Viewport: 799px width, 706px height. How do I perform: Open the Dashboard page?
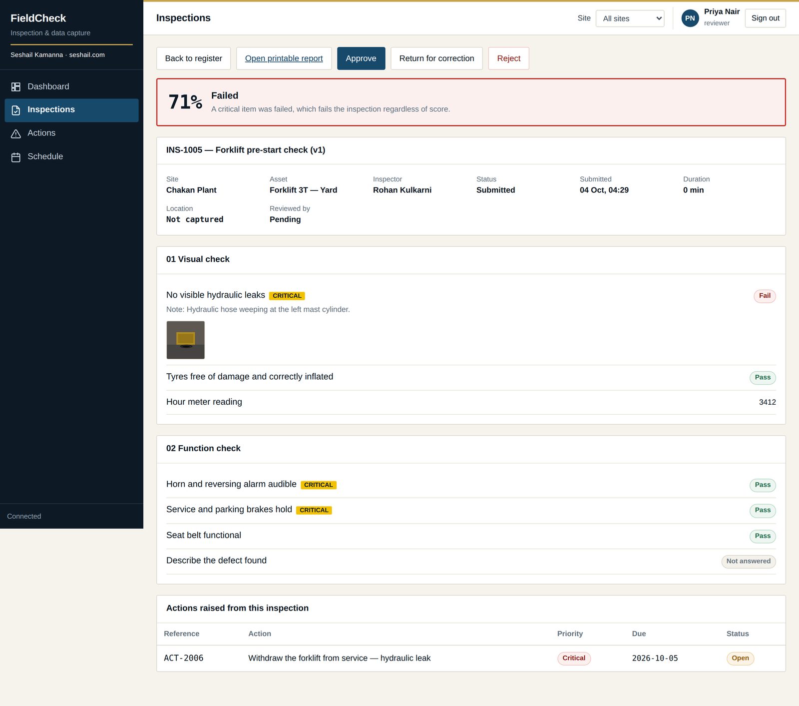coord(71,87)
